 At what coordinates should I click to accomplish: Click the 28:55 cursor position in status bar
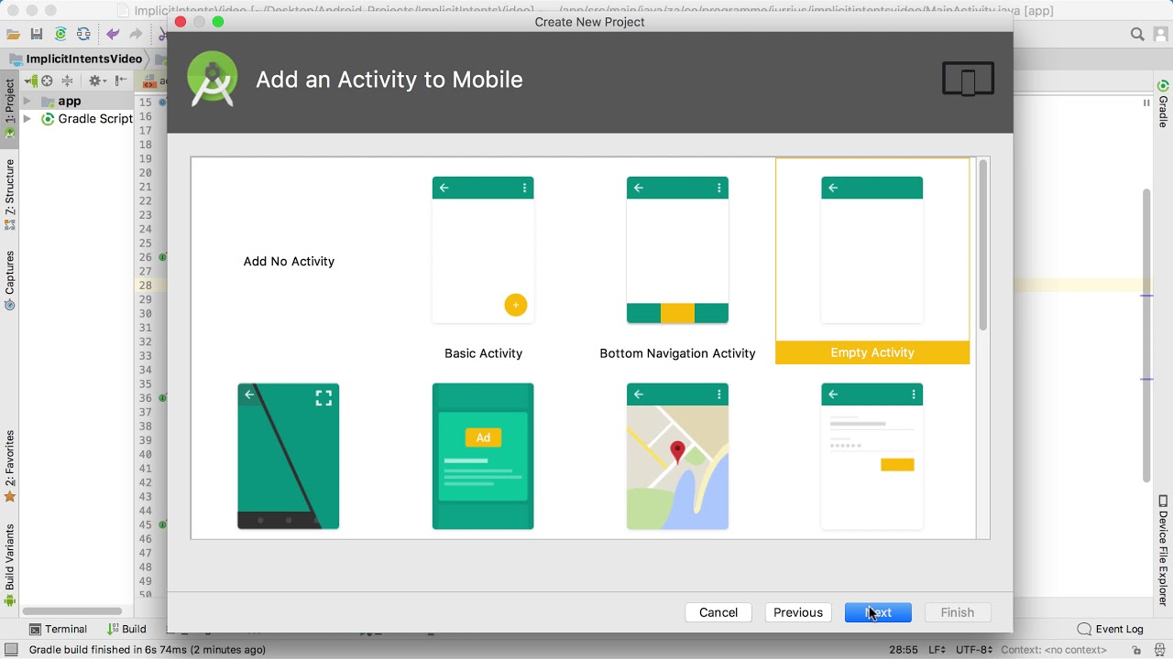pos(904,650)
